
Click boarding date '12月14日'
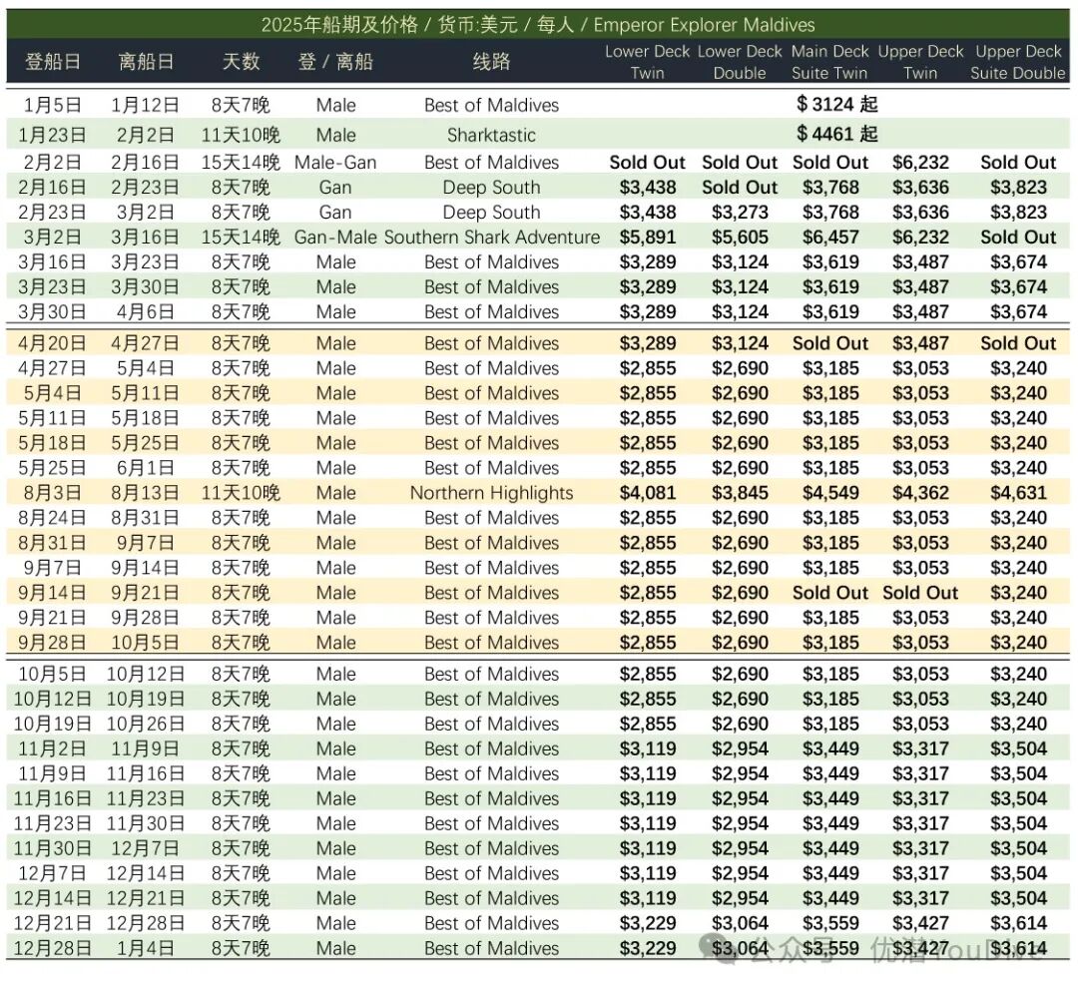click(x=53, y=898)
